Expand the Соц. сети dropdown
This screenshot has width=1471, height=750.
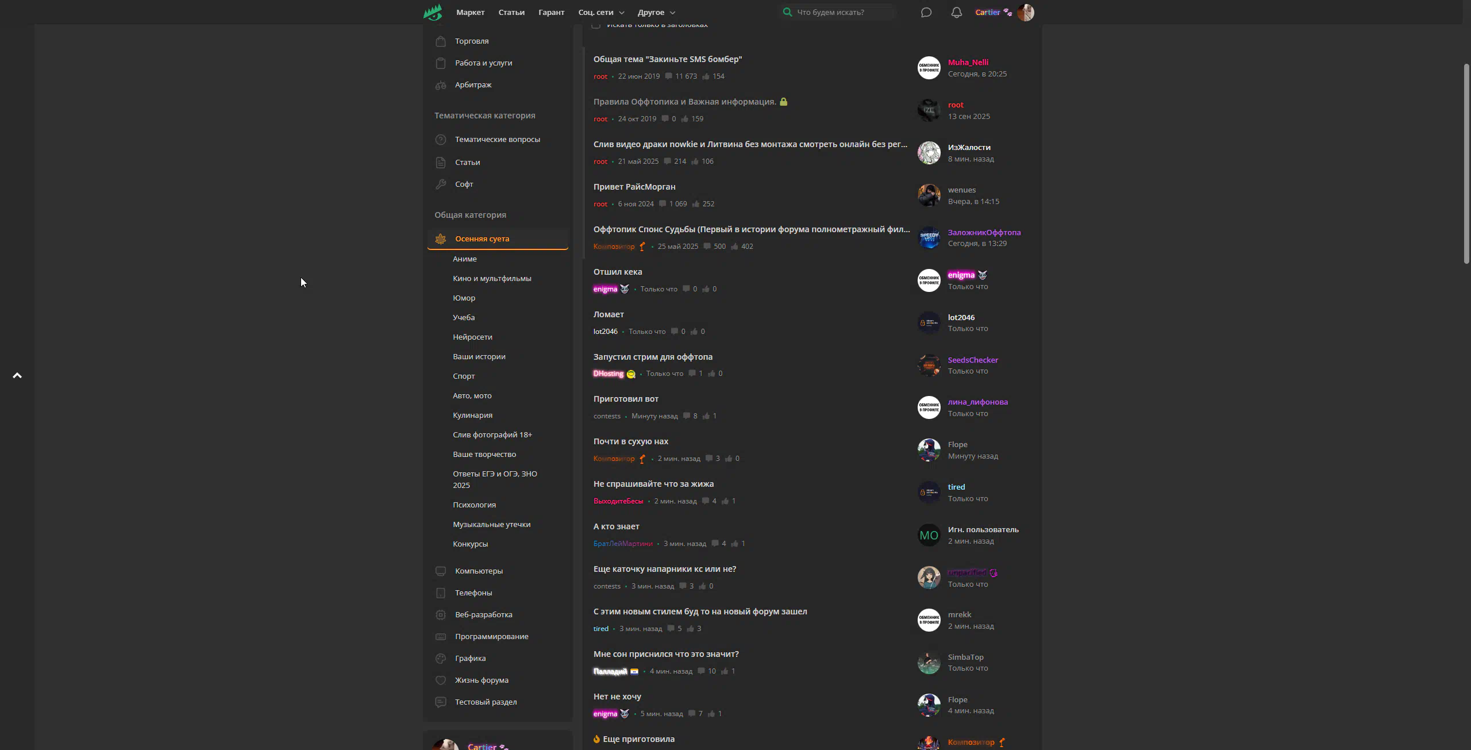[x=601, y=12]
